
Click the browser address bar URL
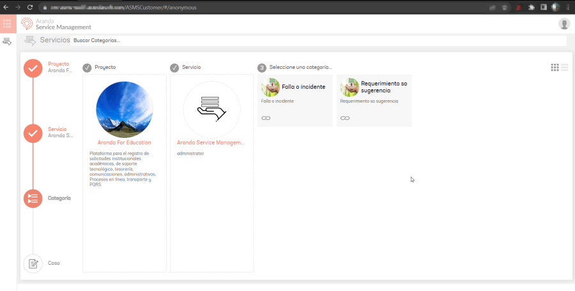[x=123, y=7]
